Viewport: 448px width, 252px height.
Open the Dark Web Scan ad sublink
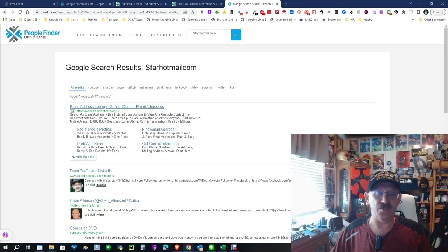pyautogui.click(x=90, y=143)
